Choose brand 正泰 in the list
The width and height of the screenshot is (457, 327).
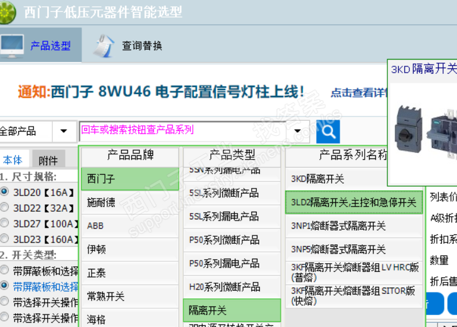click(x=130, y=273)
